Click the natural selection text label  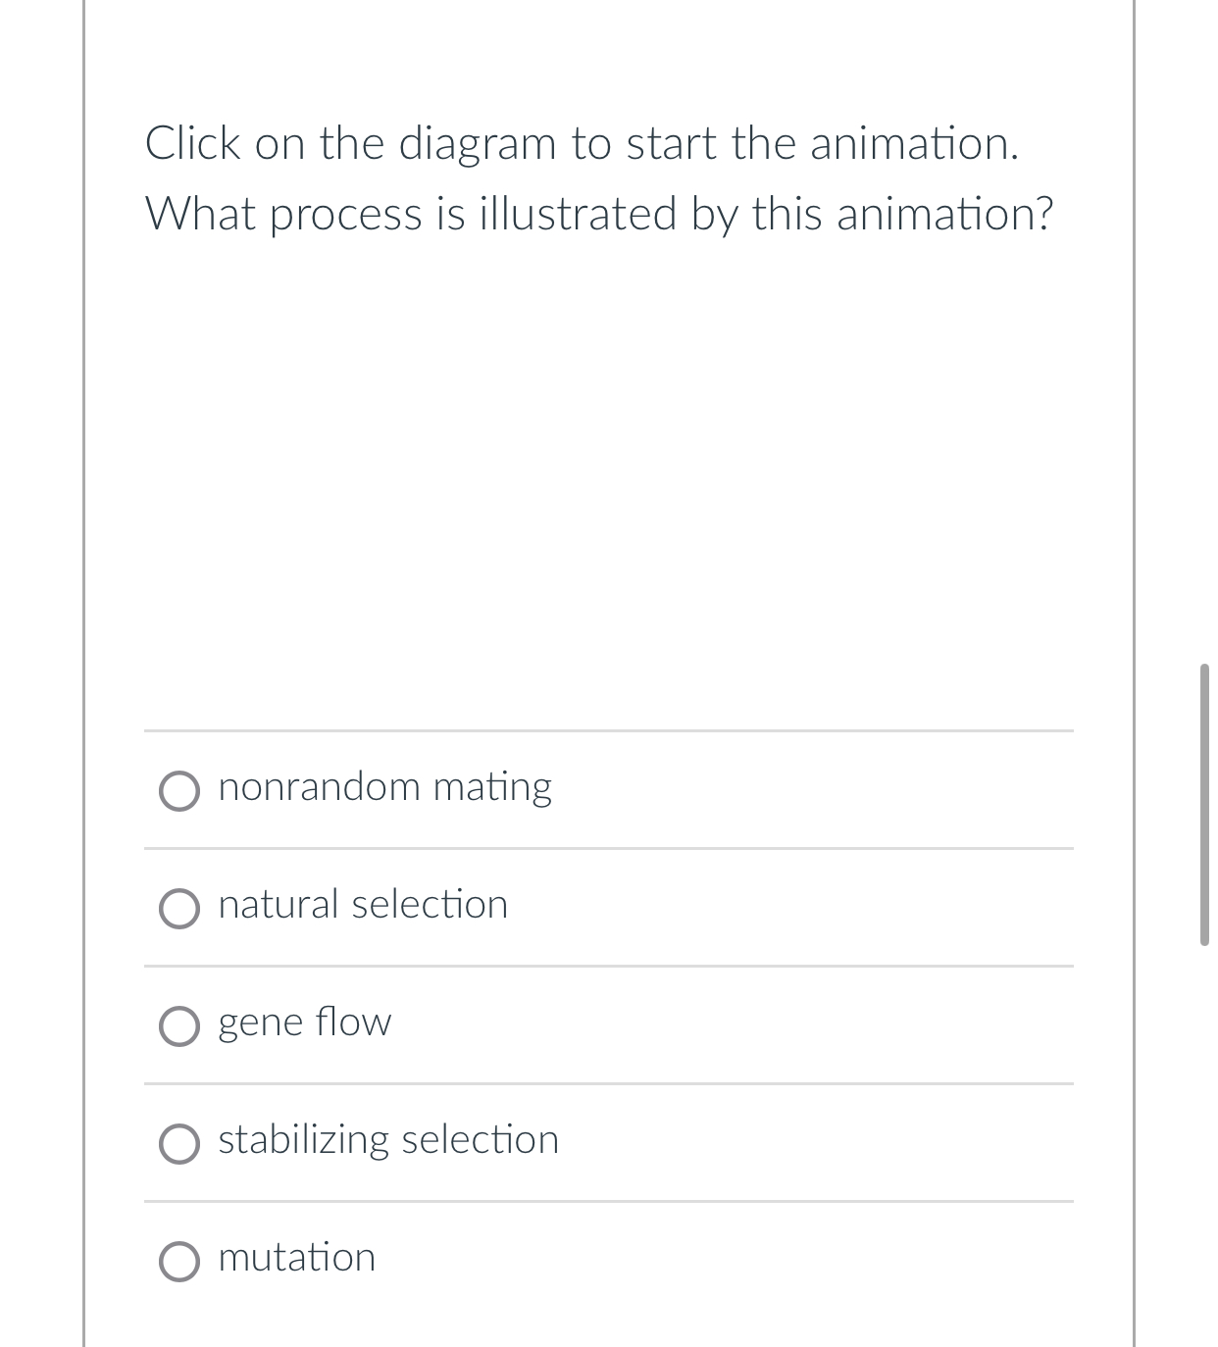tap(362, 905)
